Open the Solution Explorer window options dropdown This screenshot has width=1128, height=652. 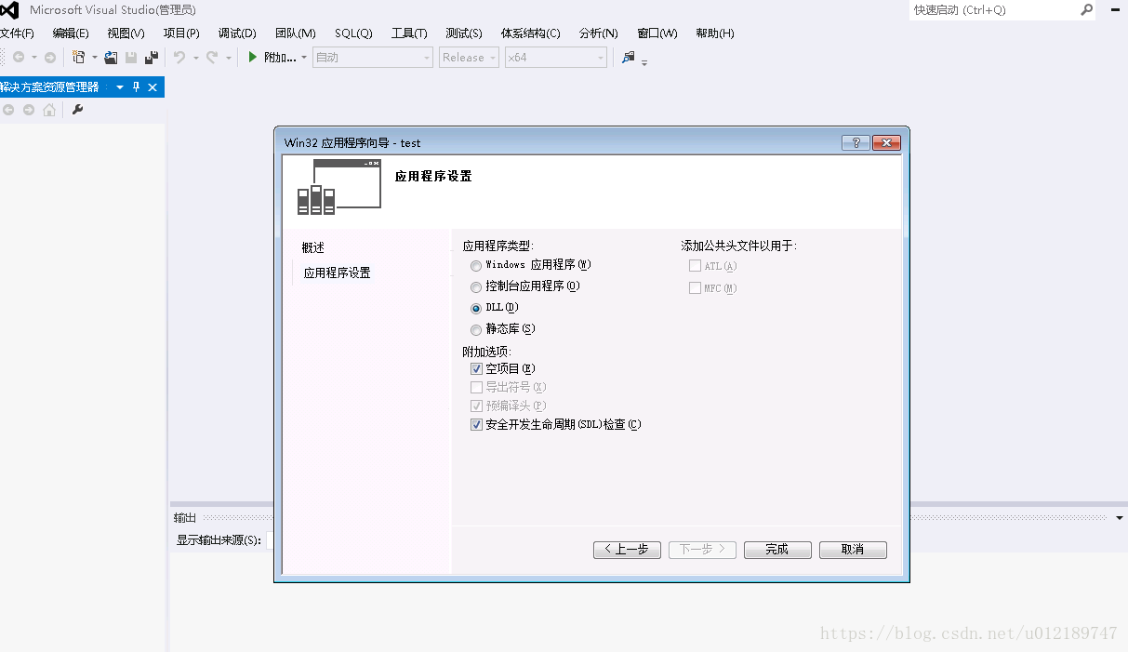click(x=119, y=86)
